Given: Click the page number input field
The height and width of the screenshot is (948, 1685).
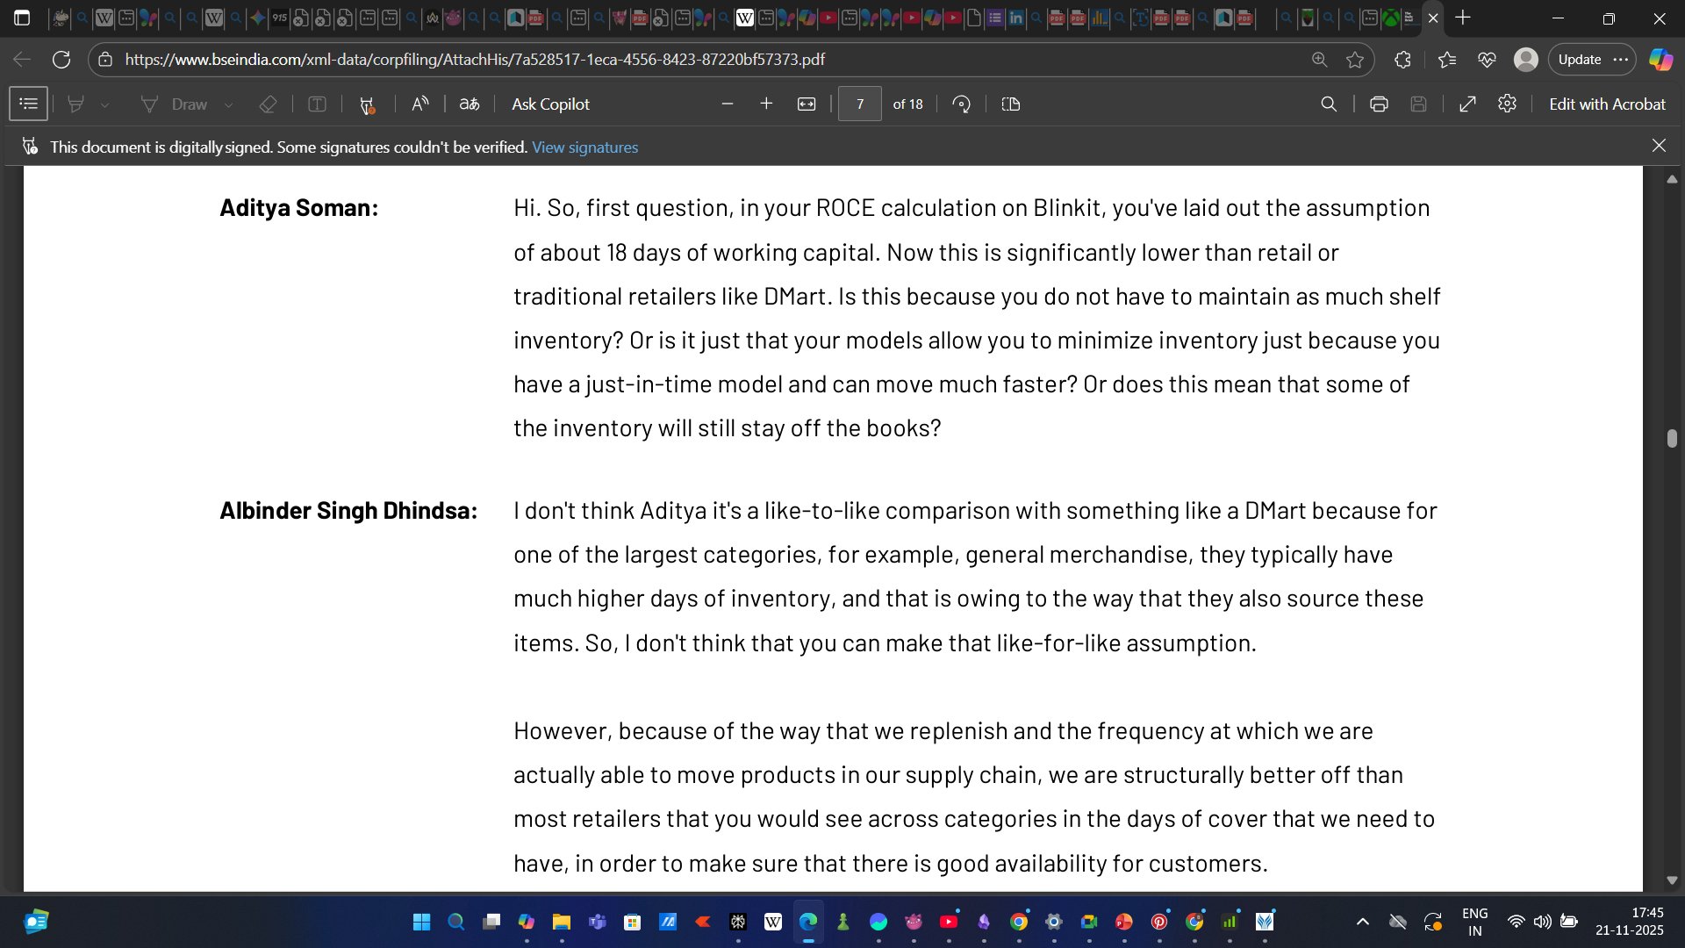Looking at the screenshot, I should pos(859,104).
